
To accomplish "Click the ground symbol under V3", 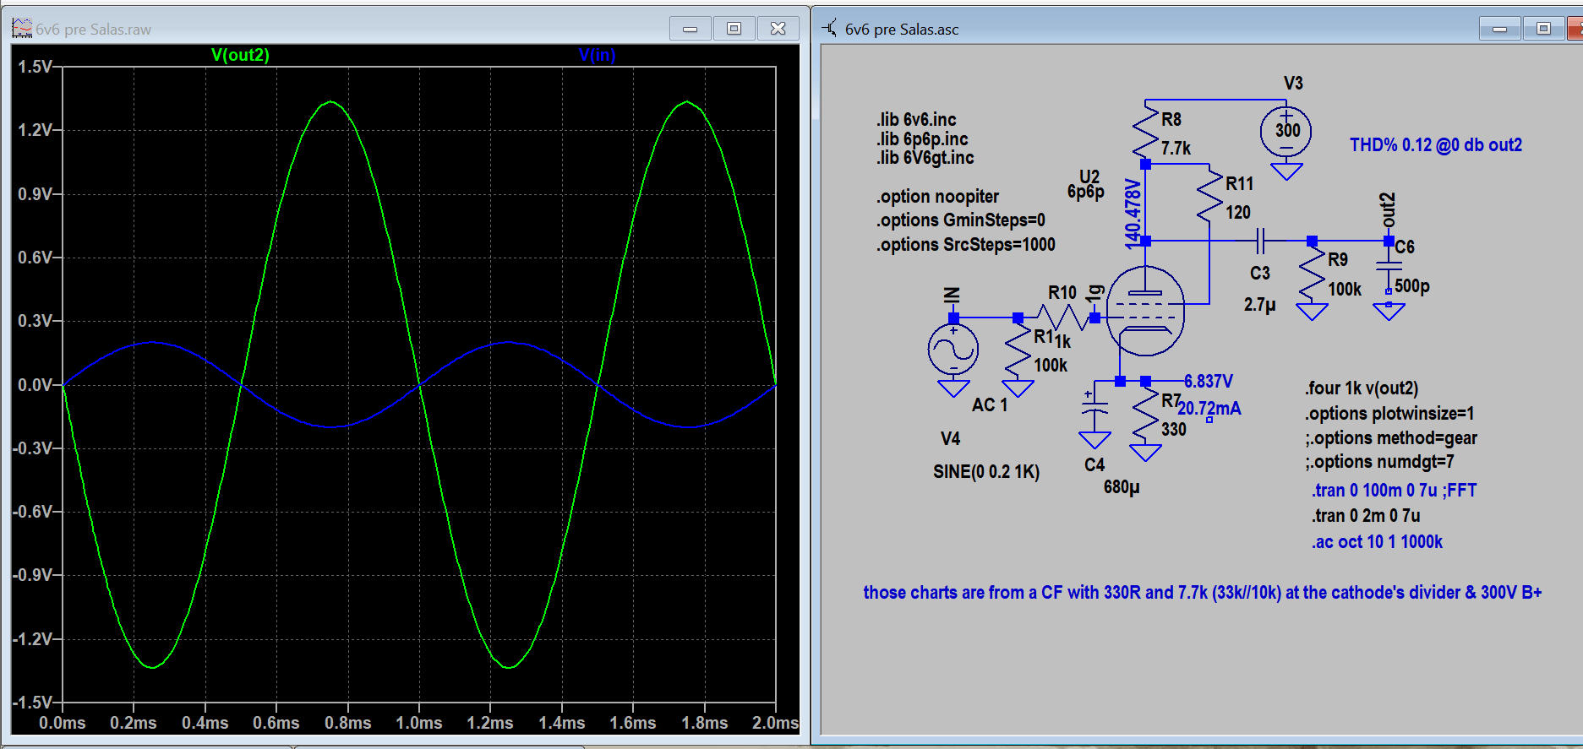I will [1286, 171].
